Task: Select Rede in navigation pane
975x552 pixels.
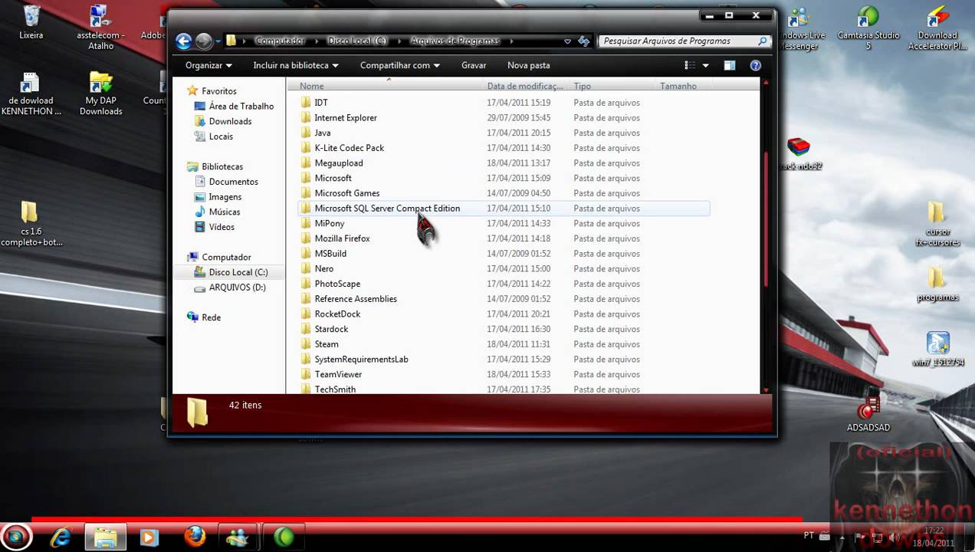Action: 204,318
